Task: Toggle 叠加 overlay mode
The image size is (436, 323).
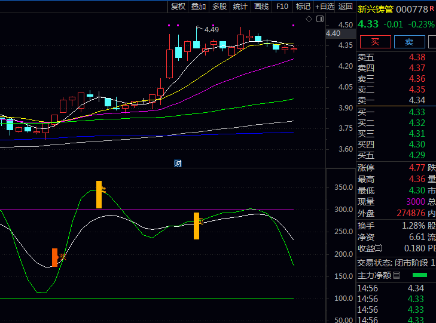Action: (x=199, y=7)
